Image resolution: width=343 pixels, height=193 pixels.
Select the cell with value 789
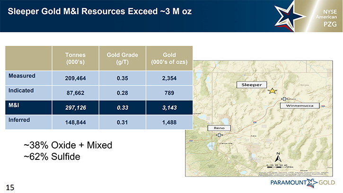[x=169, y=93]
